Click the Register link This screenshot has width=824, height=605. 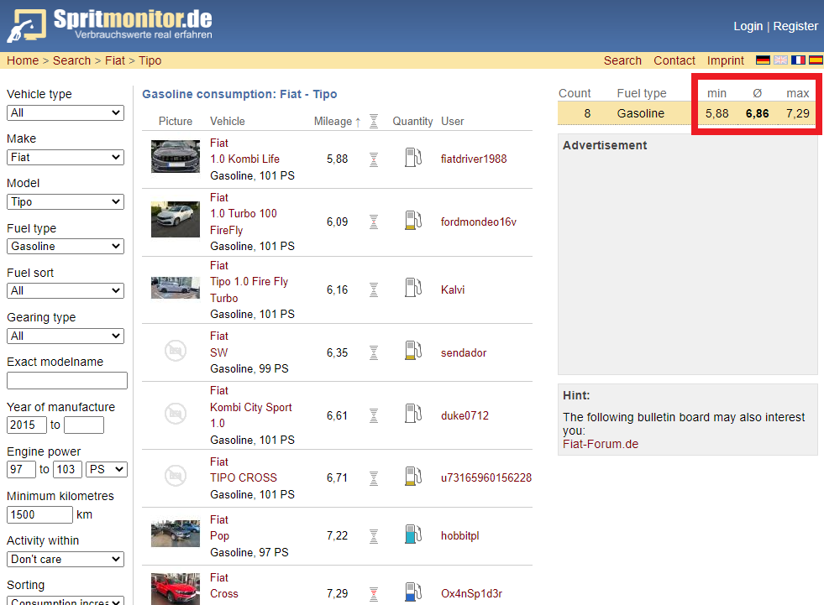pos(795,26)
